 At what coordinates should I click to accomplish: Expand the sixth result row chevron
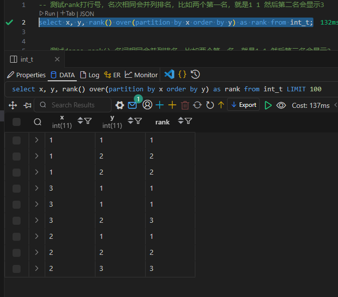pyautogui.click(x=37, y=220)
